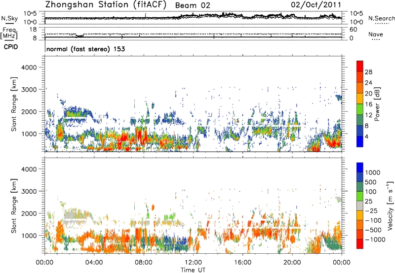
Task: Click the "normal (fast stereo) 153" text
Action: 85,49
